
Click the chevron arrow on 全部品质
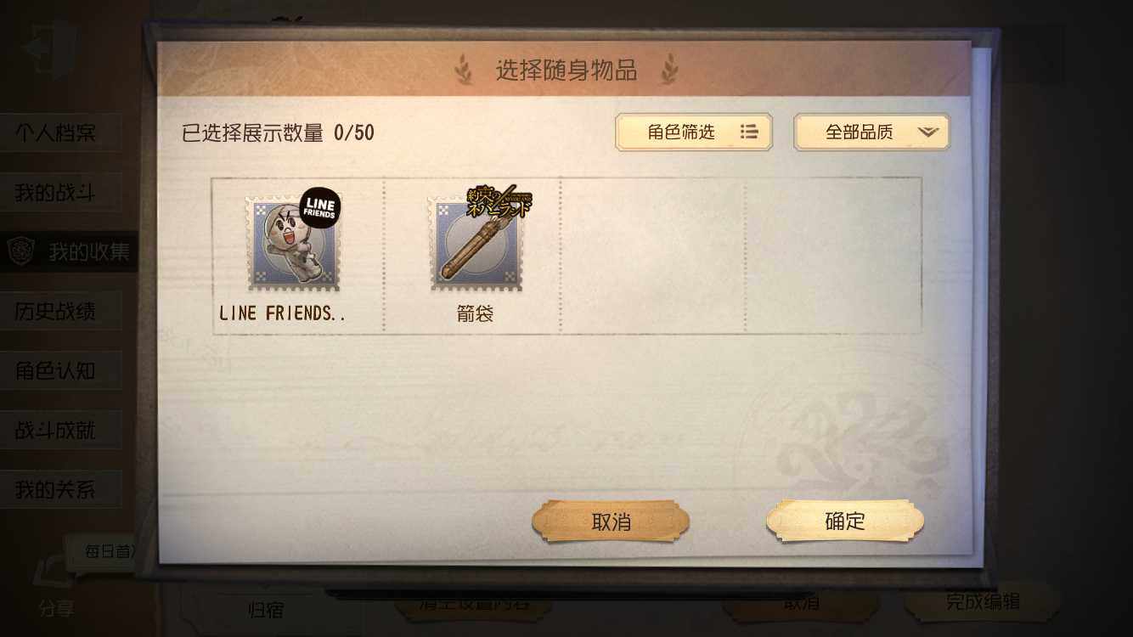click(x=927, y=132)
